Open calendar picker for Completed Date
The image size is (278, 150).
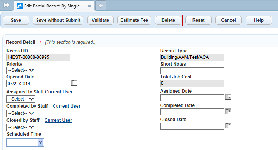pyautogui.click(x=228, y=111)
